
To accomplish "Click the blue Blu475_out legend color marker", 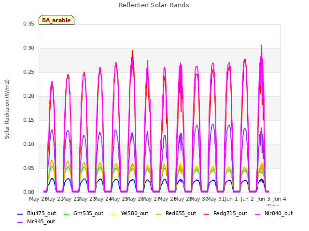I will pos(20,214).
